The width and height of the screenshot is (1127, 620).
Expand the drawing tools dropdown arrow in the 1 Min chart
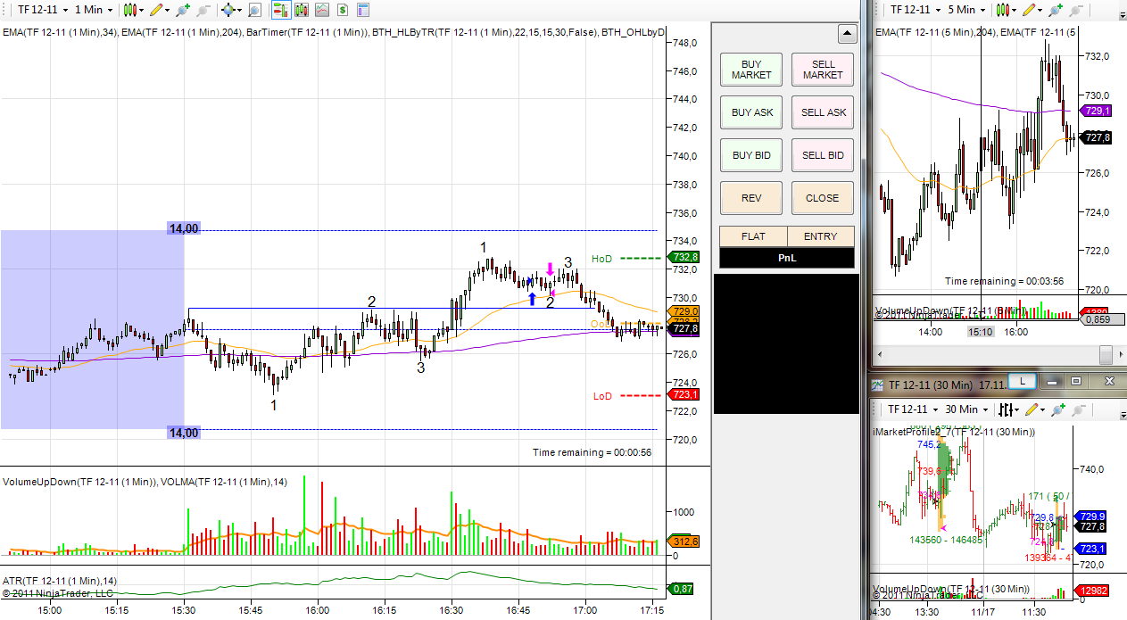168,11
